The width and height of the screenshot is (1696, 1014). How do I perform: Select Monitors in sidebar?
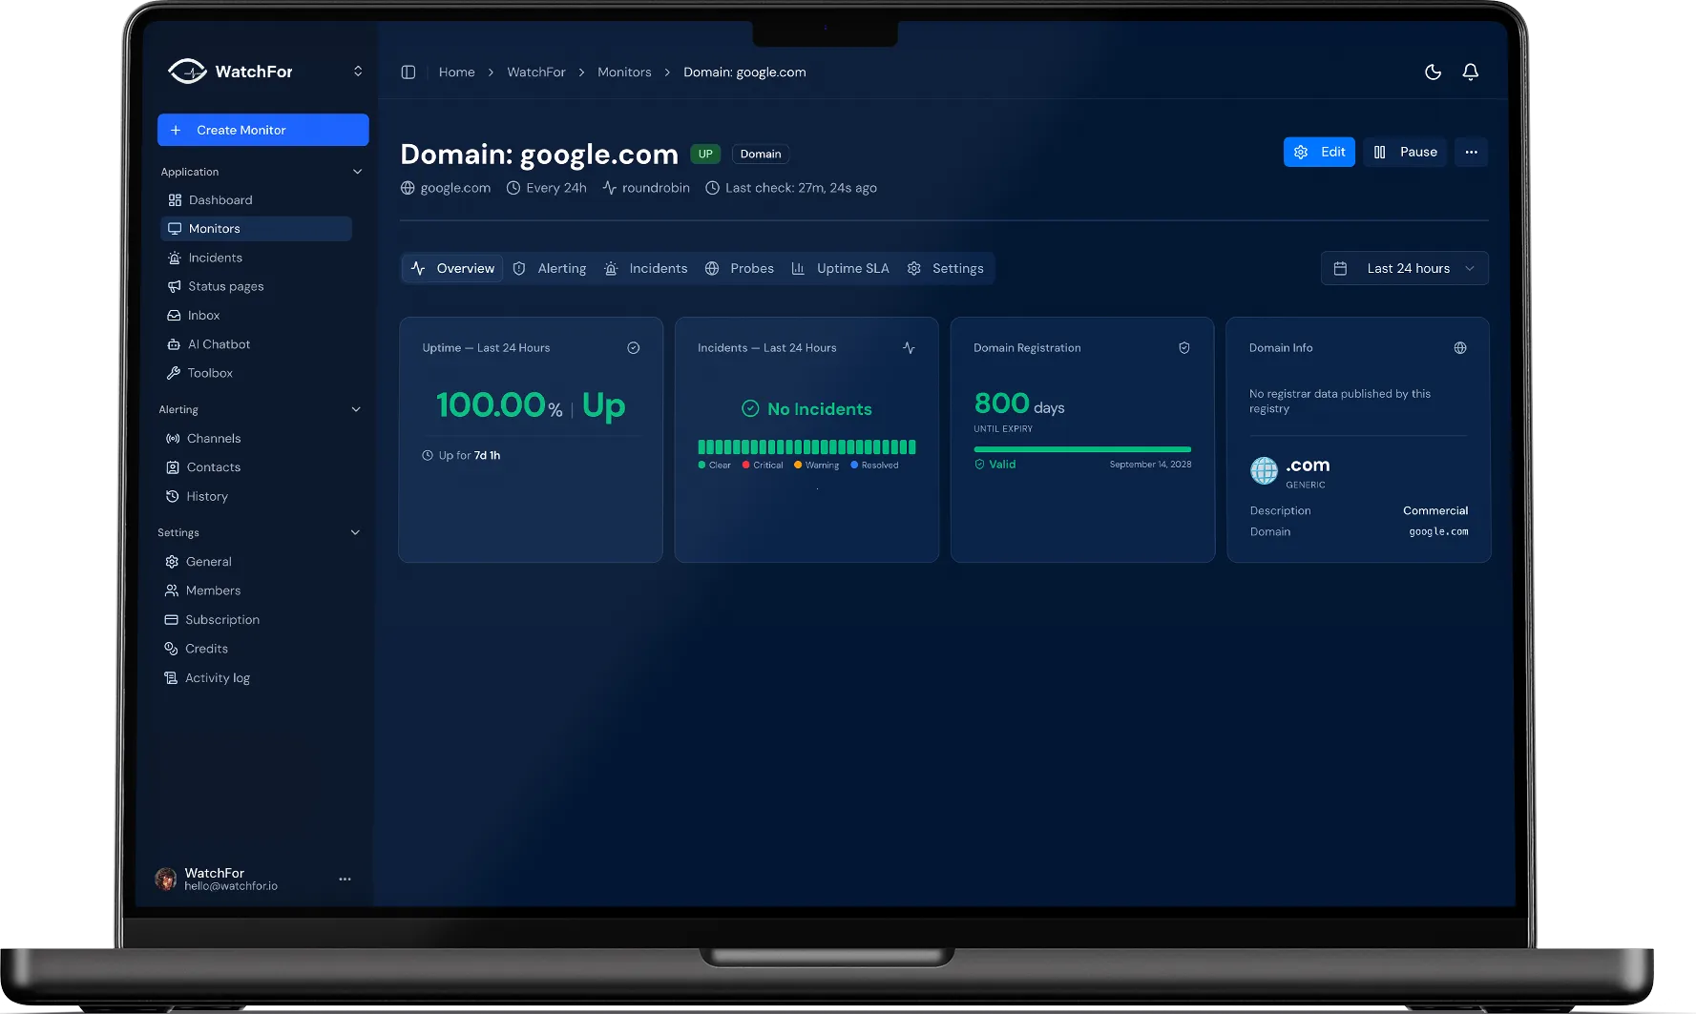tap(257, 229)
